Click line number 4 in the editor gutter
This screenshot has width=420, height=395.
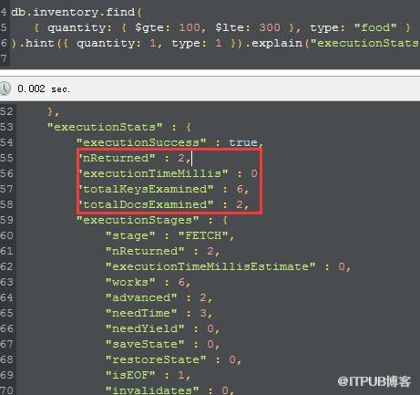[4, 12]
